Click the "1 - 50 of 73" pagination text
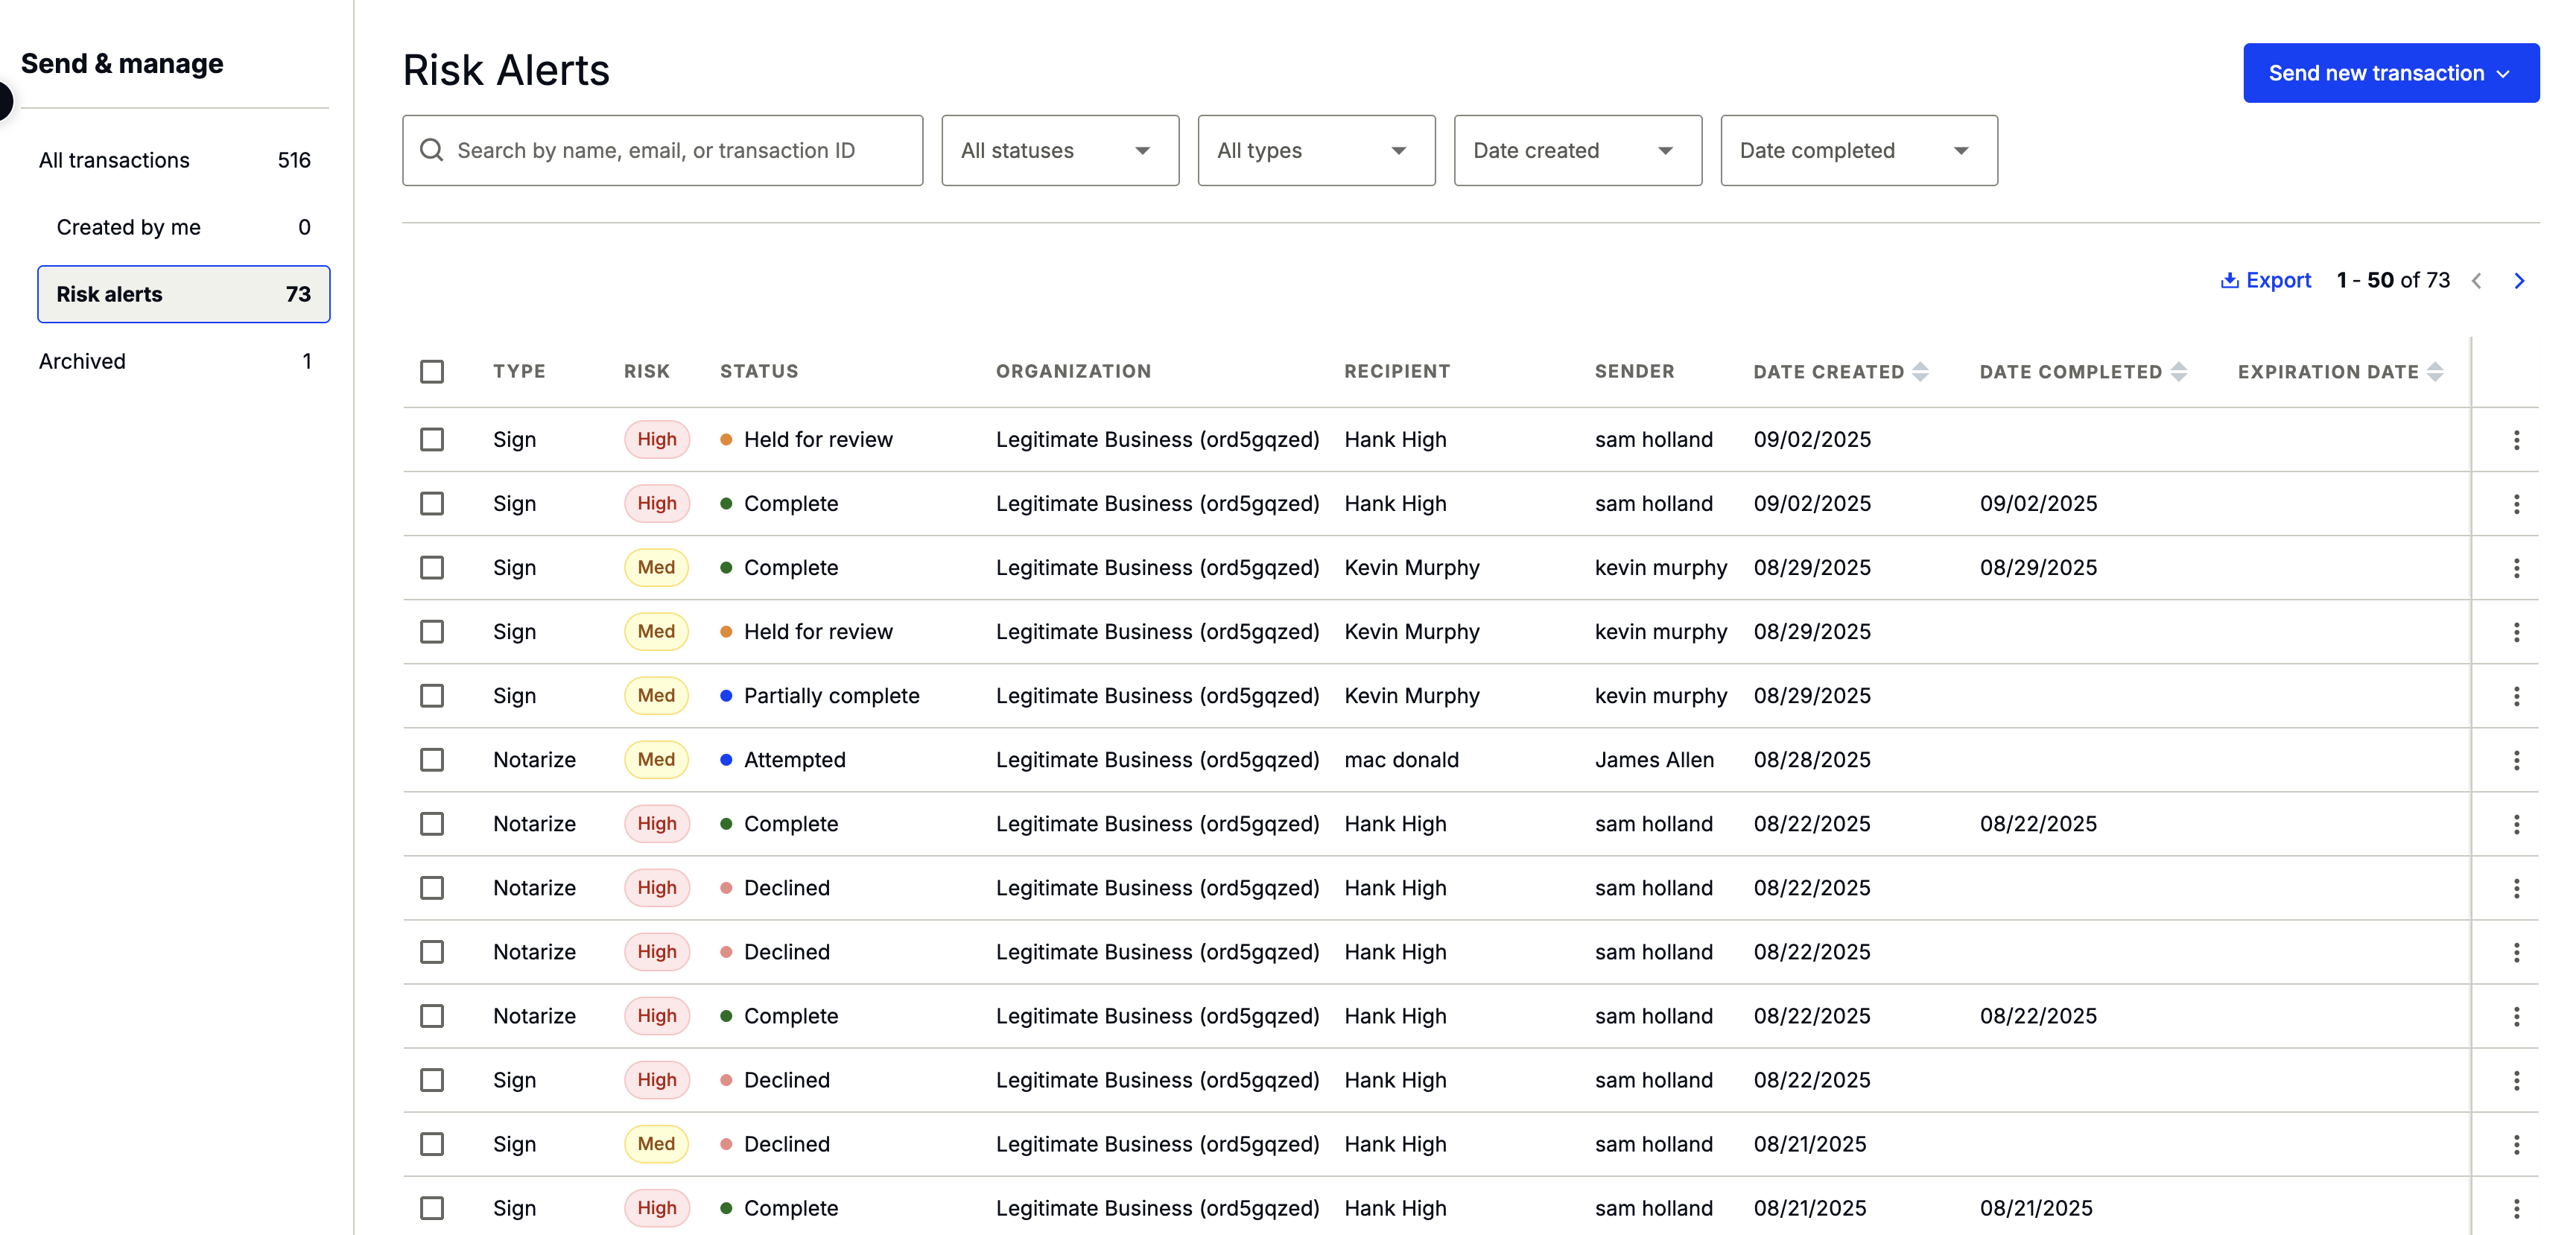This screenshot has height=1235, width=2576. pyautogui.click(x=2392, y=281)
